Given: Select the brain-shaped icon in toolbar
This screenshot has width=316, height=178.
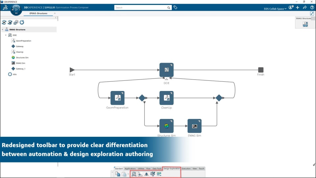Looking at the screenshot, I should (x=152, y=174).
